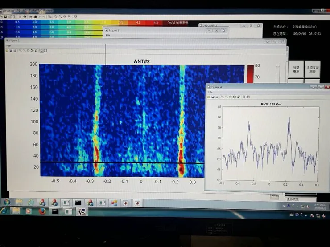Click the save icon in Figure 2 toolbar
The height and width of the screenshot is (247, 330).
pyautogui.click(x=11, y=50)
